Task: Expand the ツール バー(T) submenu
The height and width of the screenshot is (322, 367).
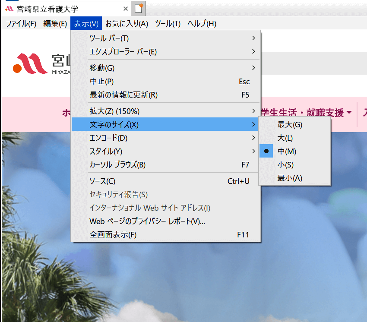Action: [166, 38]
